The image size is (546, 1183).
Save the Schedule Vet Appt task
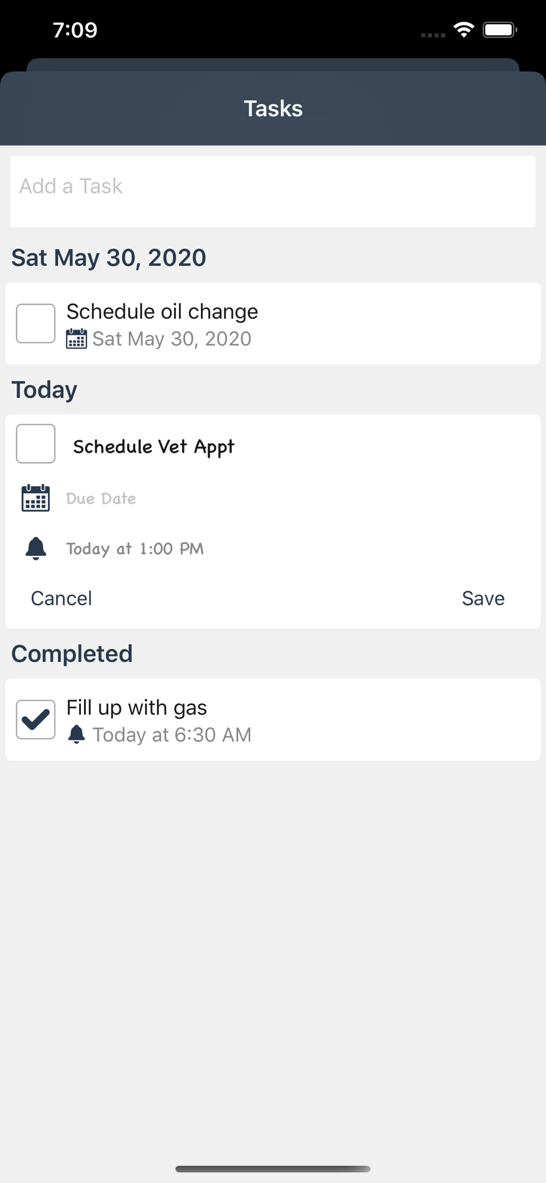click(483, 599)
